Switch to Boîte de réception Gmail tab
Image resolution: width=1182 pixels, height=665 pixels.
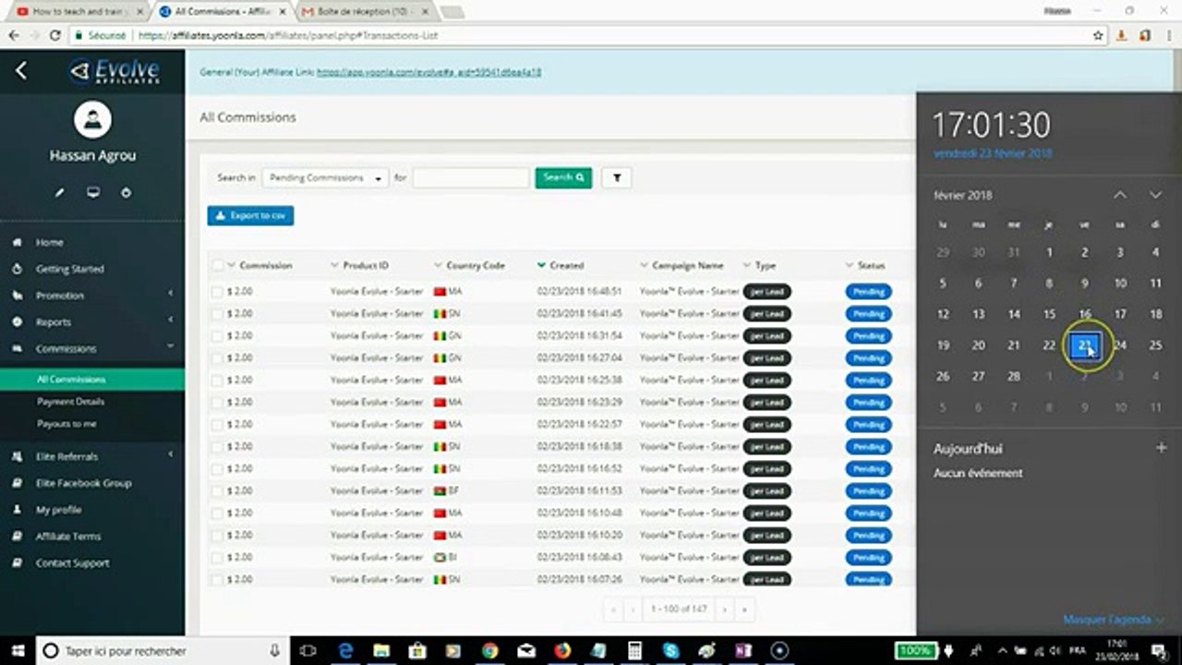click(365, 11)
